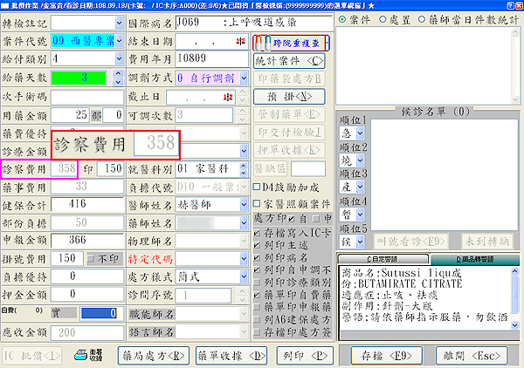Open the 結束日期 calendar picker icon

click(239, 41)
